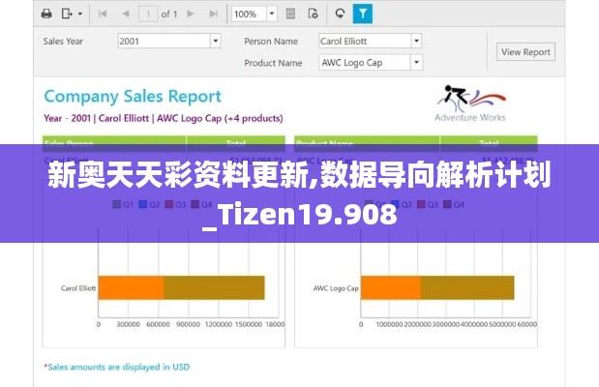Viewport: 599px width, 387px height.
Task: Click the AWC Logo Cap chart axis label
Action: coord(336,288)
